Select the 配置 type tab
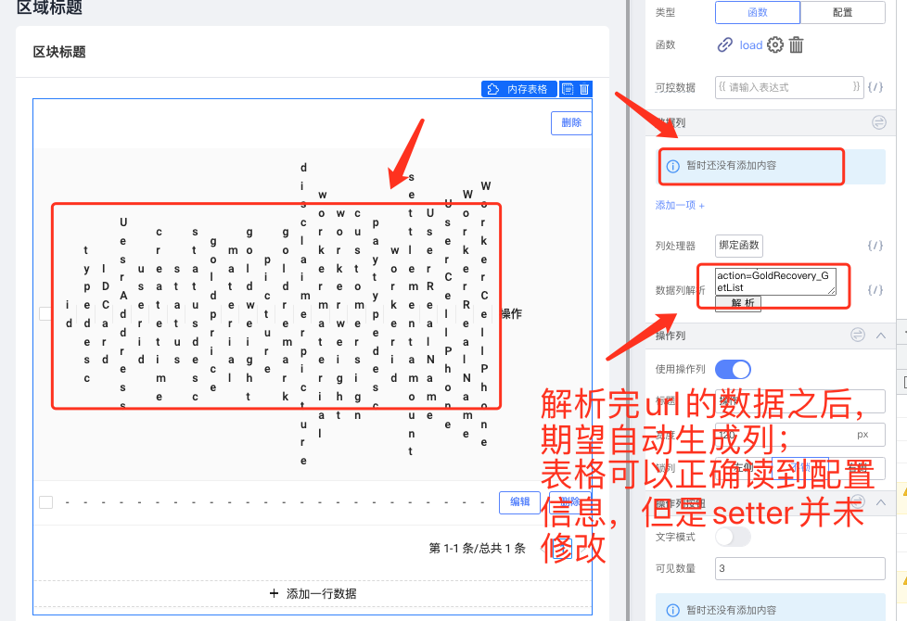907x621 pixels. click(x=842, y=12)
